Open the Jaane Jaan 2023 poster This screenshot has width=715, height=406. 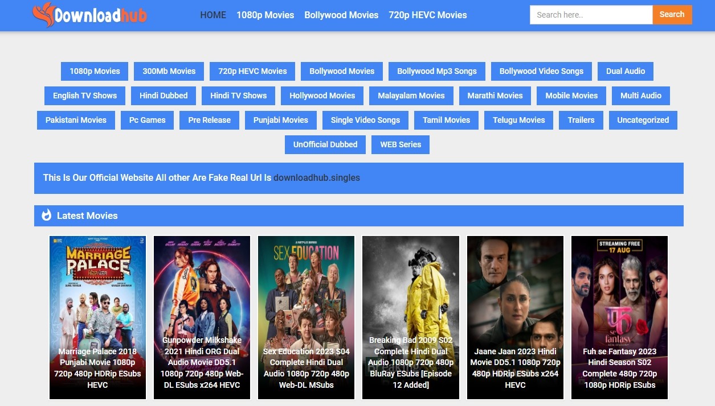516,317
